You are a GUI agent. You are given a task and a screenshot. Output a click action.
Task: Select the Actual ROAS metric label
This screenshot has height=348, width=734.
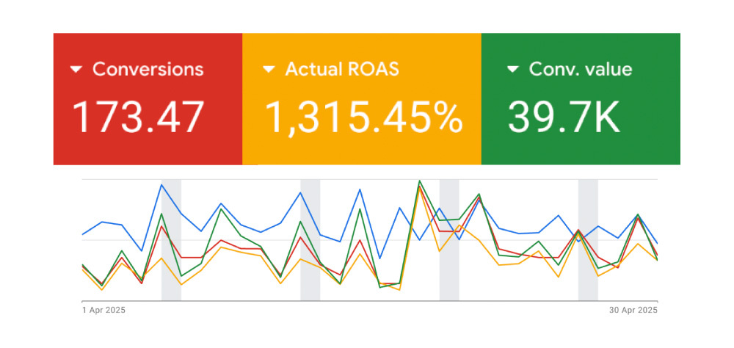click(x=342, y=70)
